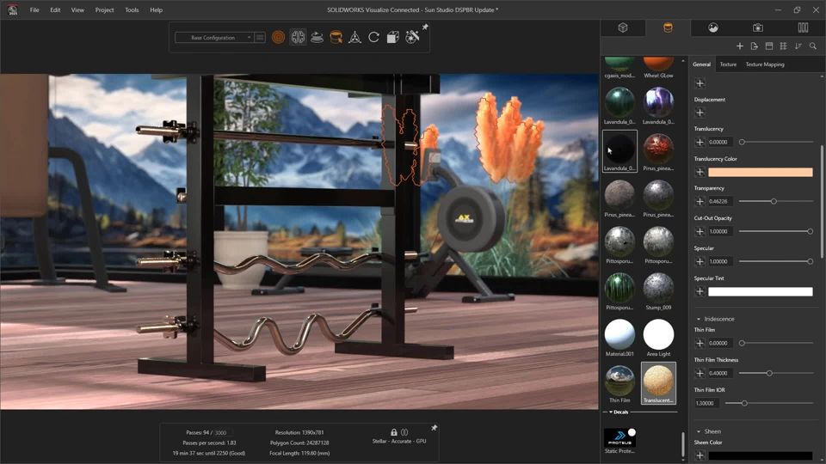The width and height of the screenshot is (826, 464).
Task: Click the export appearance file icon
Action: click(755, 46)
